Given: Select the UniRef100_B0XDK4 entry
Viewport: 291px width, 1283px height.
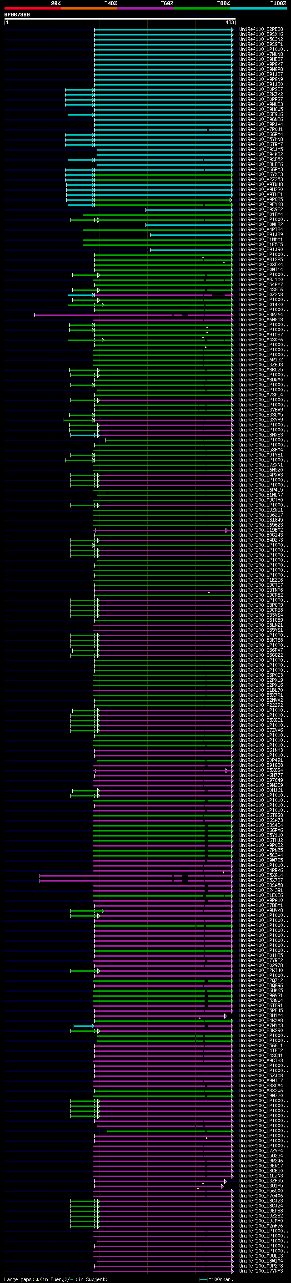Looking at the screenshot, I should point(261,264).
